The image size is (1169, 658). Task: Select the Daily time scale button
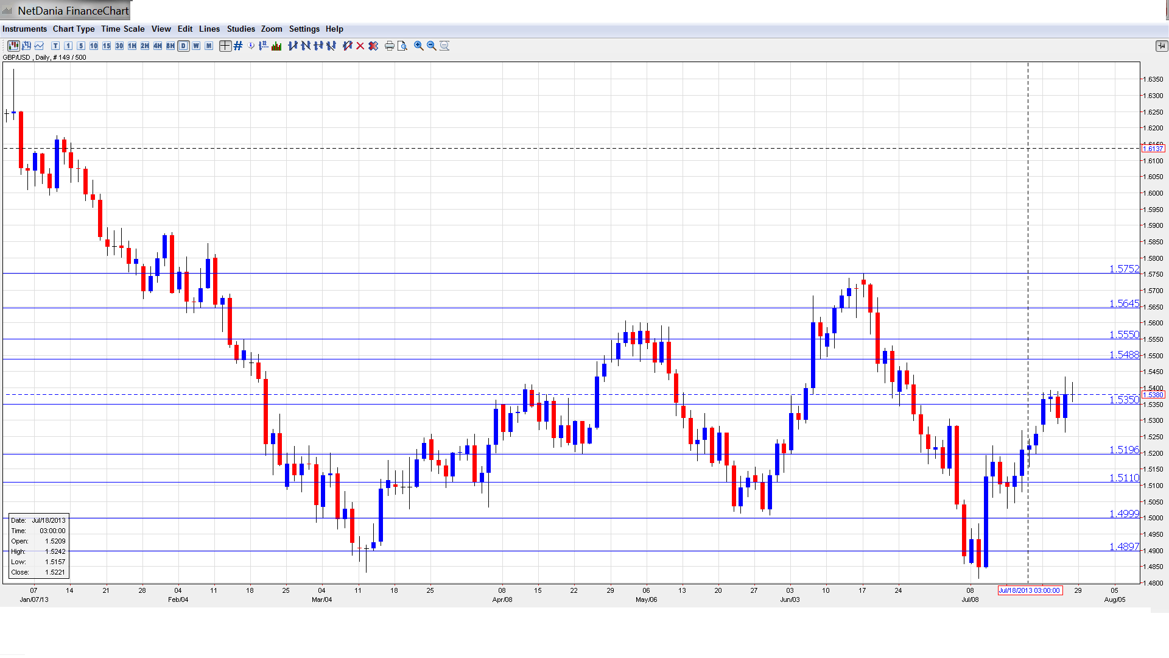click(183, 46)
